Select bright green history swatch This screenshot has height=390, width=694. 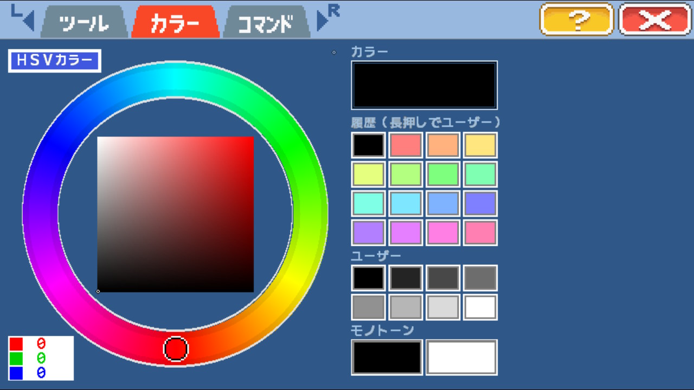[x=443, y=174]
